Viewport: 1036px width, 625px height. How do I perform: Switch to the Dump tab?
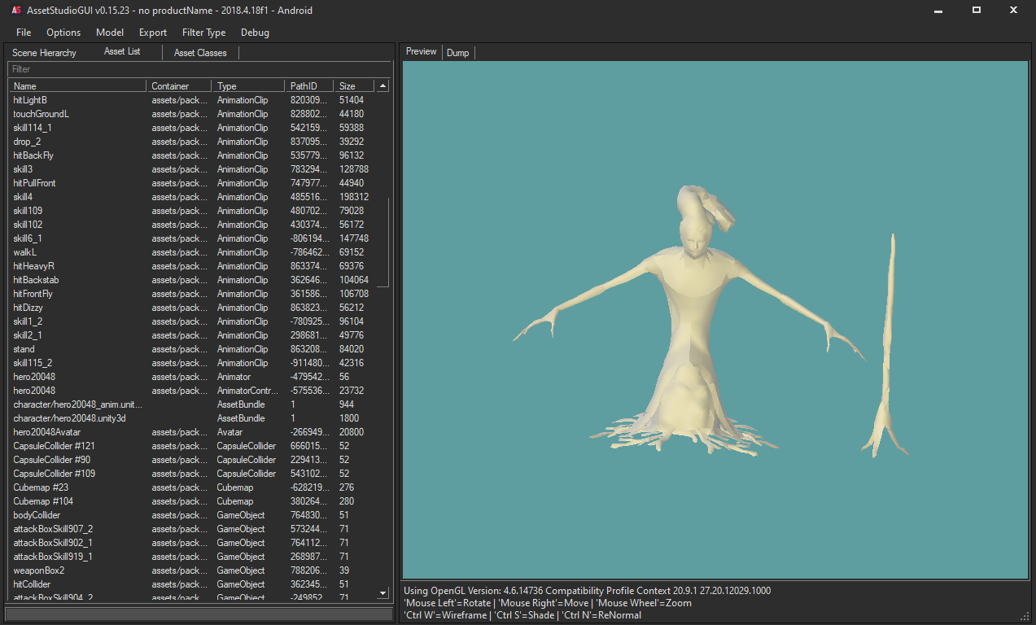(x=457, y=52)
